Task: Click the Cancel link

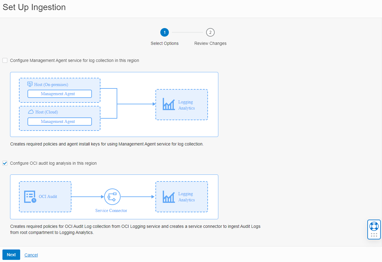Action: [31, 255]
